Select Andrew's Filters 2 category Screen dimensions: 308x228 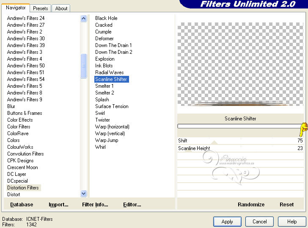(25, 32)
